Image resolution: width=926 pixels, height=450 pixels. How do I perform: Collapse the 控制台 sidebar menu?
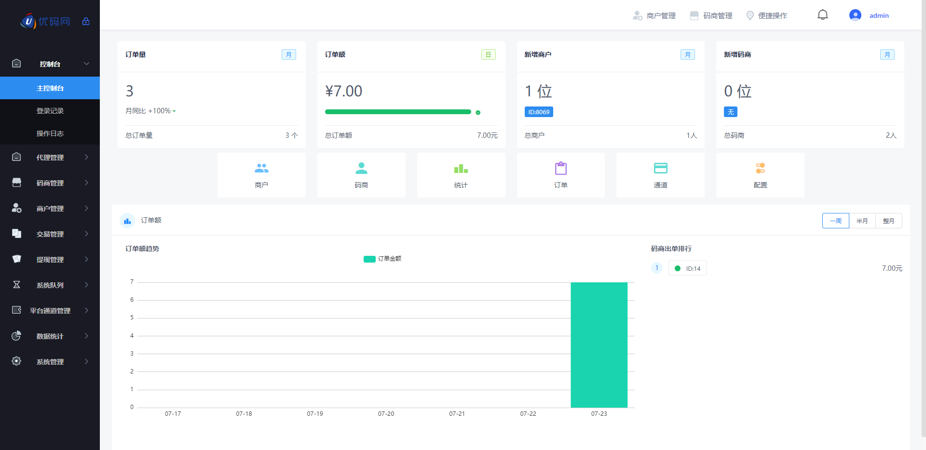50,64
